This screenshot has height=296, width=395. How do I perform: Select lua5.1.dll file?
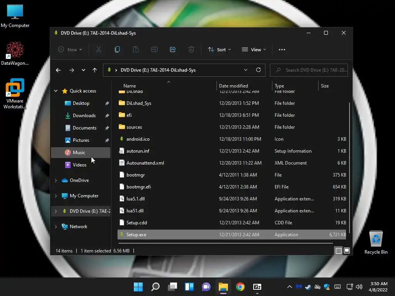(232, 199)
